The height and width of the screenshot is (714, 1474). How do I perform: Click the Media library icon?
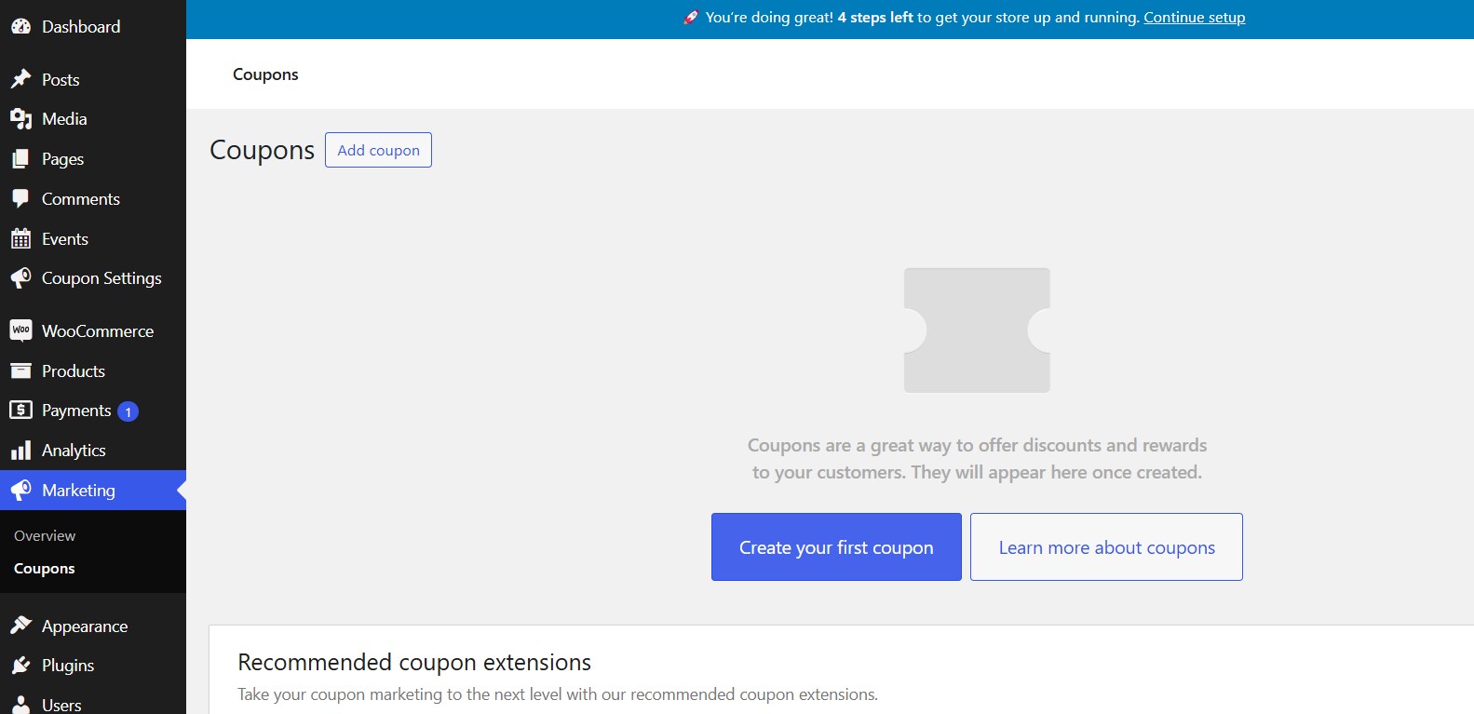(20, 119)
